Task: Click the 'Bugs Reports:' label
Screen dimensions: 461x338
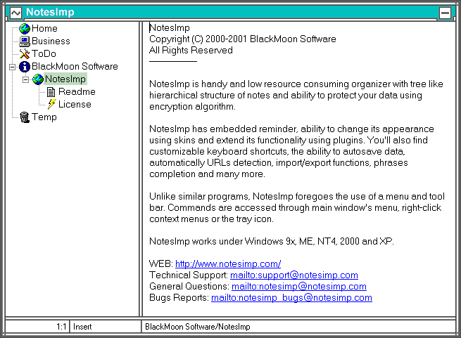Action: (179, 297)
